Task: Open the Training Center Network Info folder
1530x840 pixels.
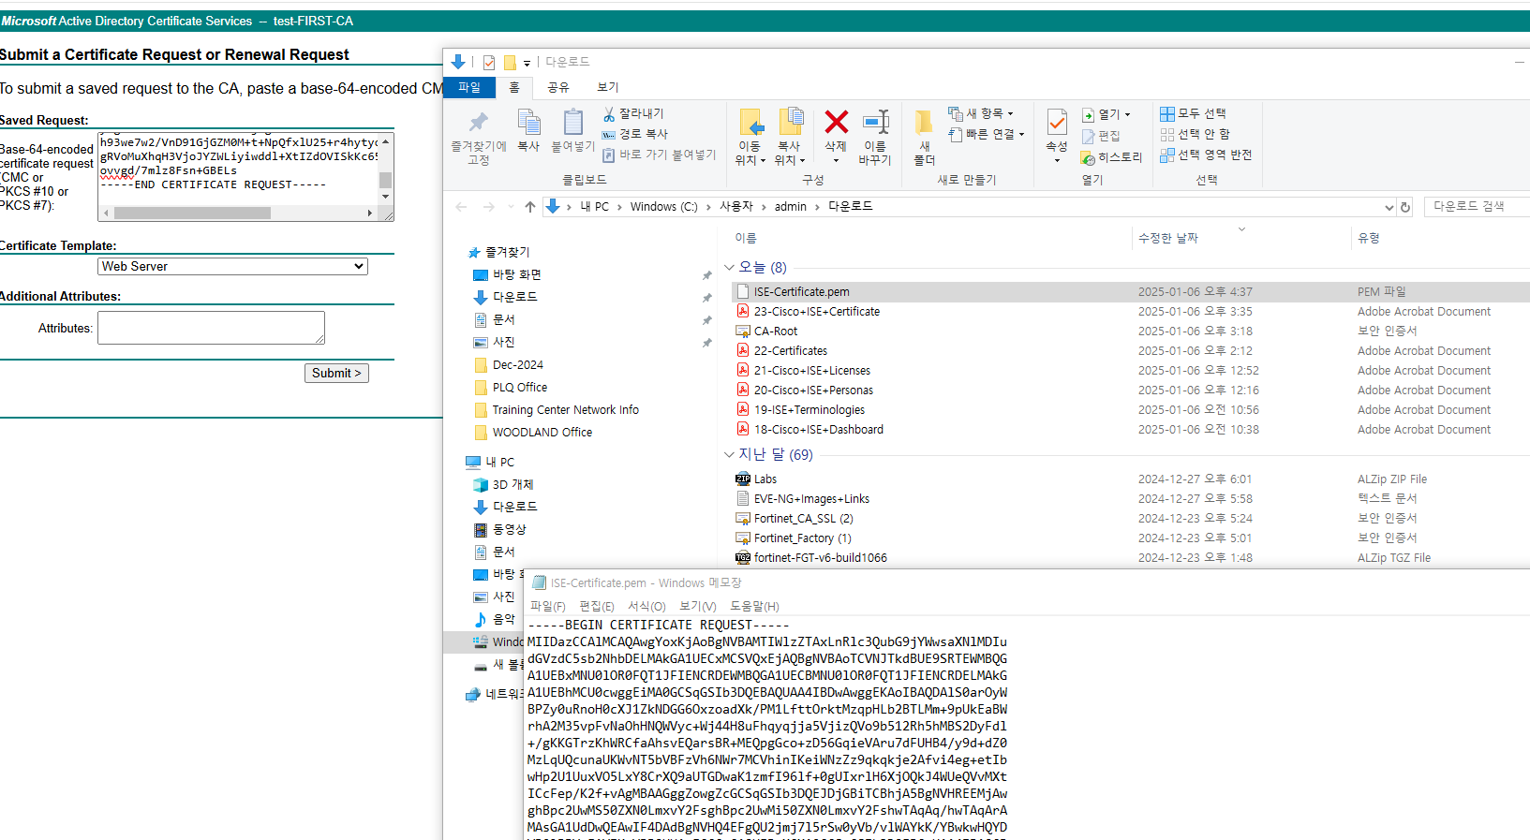Action: [x=565, y=409]
